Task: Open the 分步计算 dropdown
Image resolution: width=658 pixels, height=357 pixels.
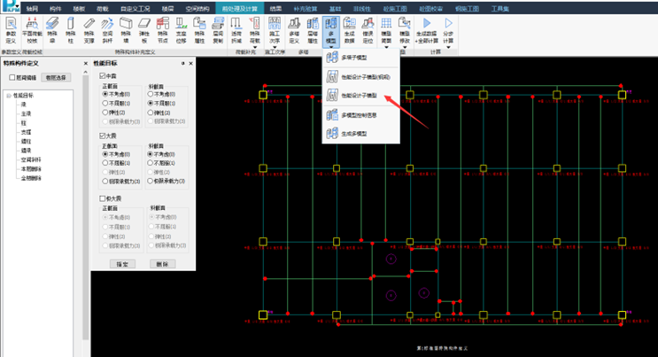Action: [x=449, y=47]
